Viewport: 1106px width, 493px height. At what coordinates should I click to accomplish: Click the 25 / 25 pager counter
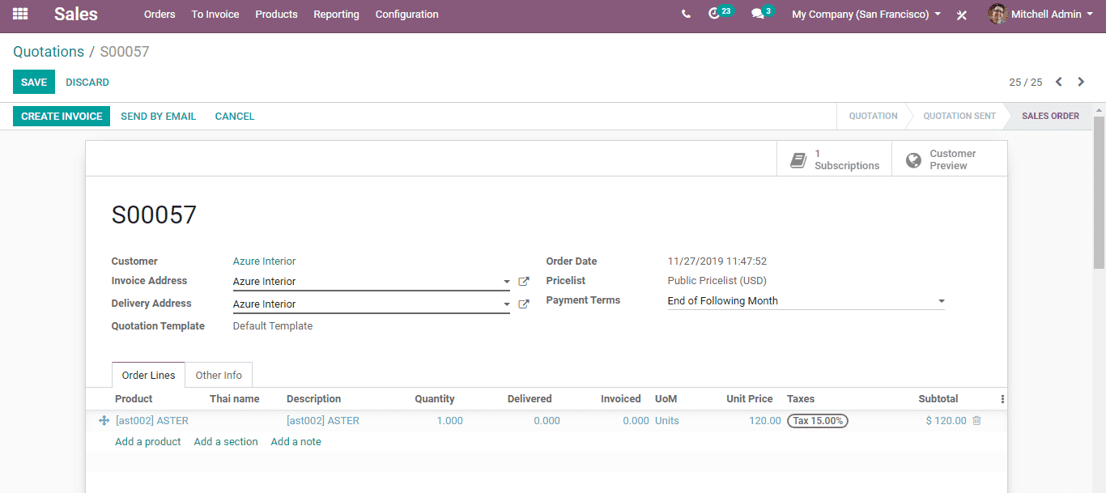coord(1026,83)
